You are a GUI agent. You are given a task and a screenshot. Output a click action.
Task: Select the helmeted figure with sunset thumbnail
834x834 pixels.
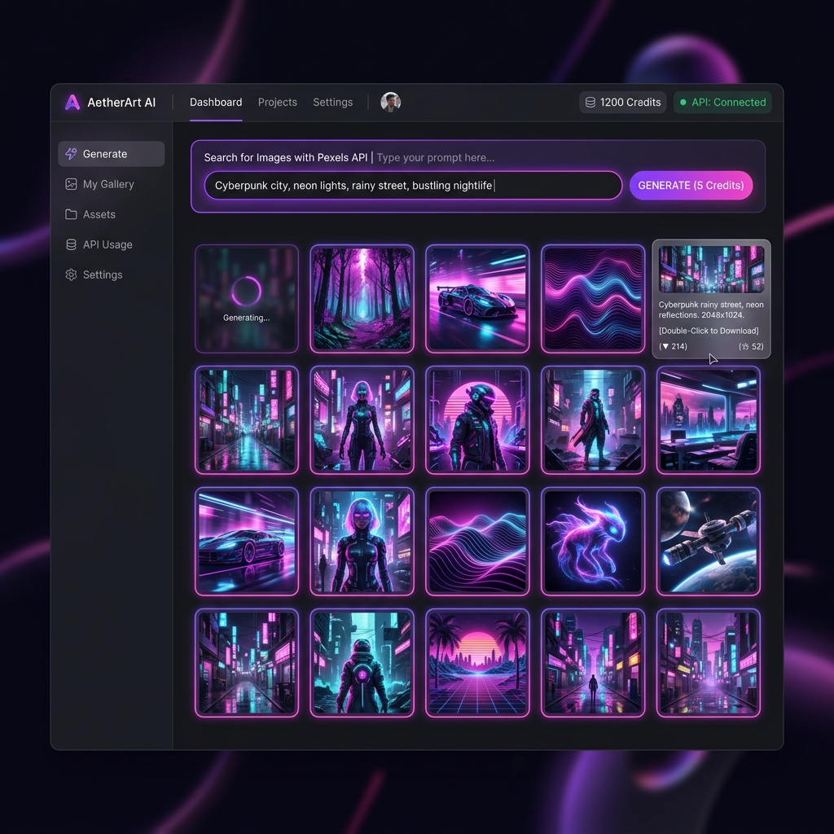[x=477, y=419]
